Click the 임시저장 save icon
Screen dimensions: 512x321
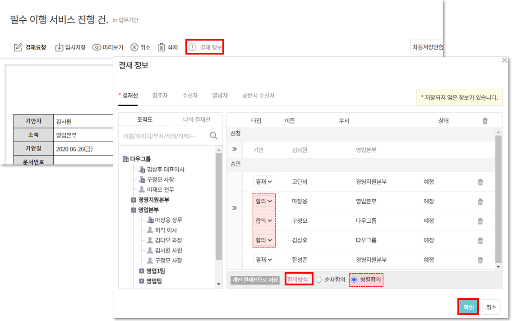[59, 47]
